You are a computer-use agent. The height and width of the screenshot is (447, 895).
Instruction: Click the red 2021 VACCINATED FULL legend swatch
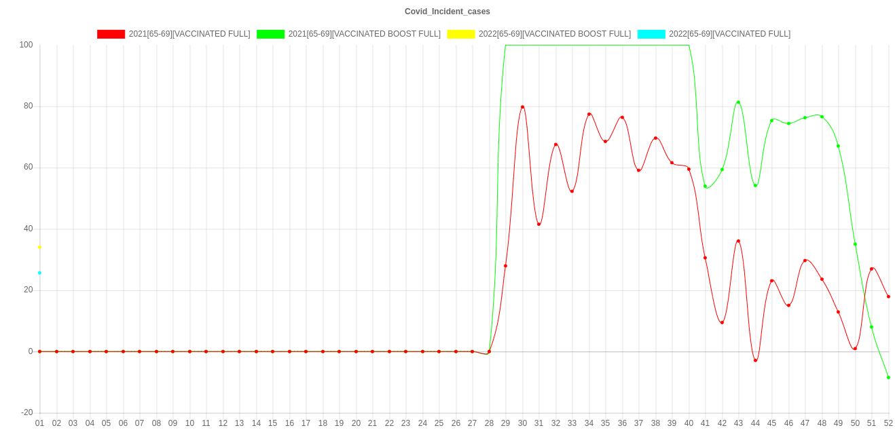(111, 34)
